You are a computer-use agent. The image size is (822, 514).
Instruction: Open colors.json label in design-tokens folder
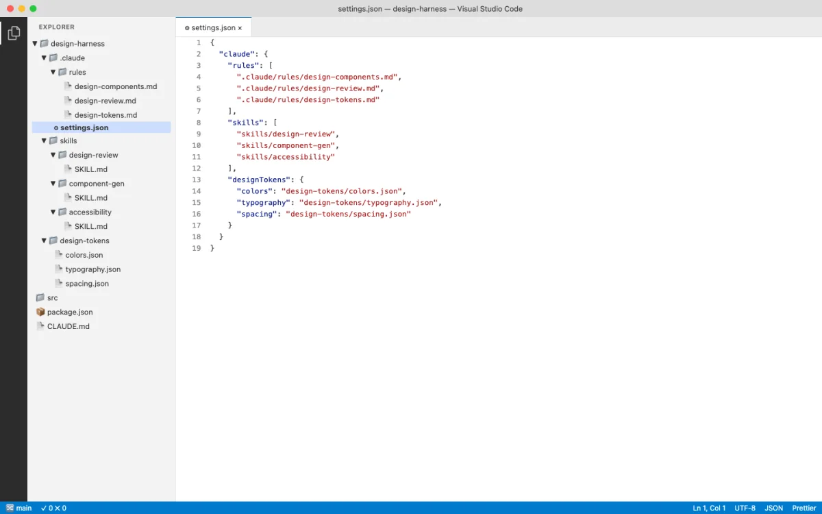[84, 255]
